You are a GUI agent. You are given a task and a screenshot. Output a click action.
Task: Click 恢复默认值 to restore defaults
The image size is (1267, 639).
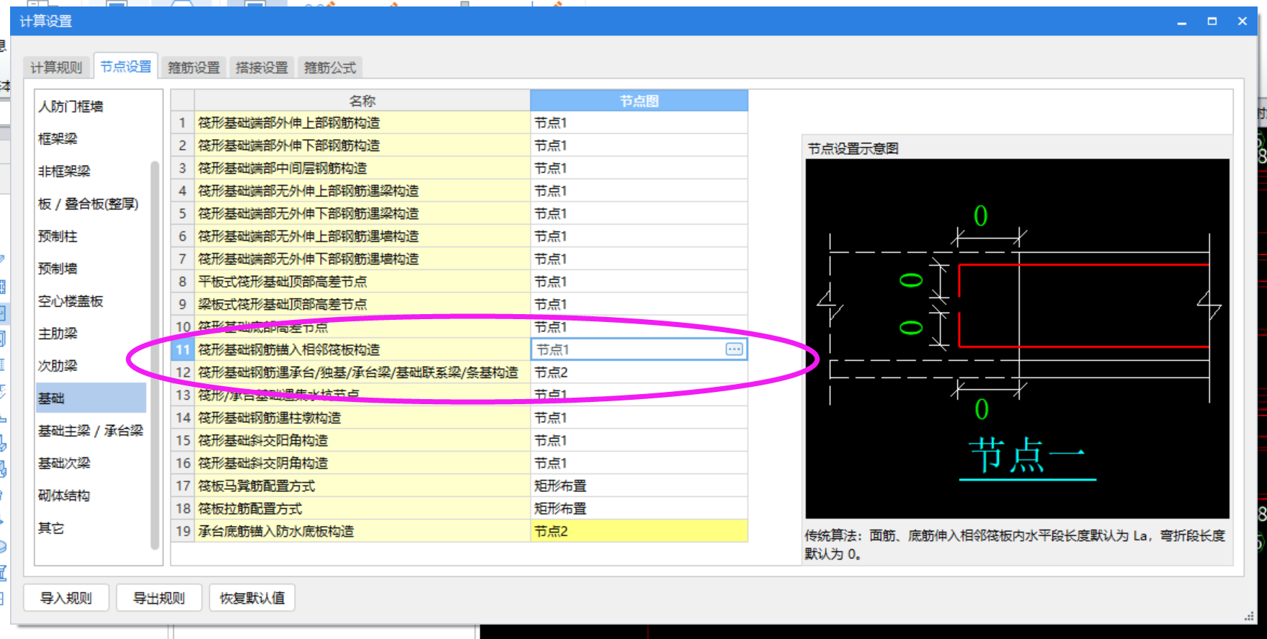[252, 598]
